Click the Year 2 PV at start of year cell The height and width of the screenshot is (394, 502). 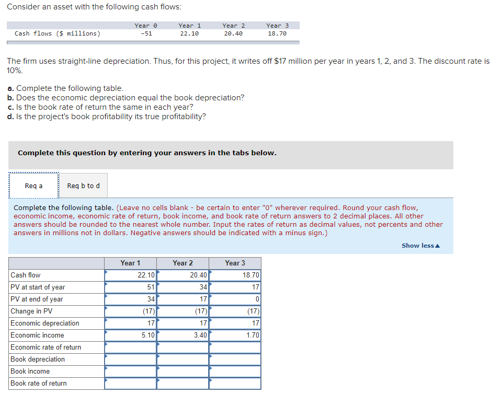tap(182, 287)
